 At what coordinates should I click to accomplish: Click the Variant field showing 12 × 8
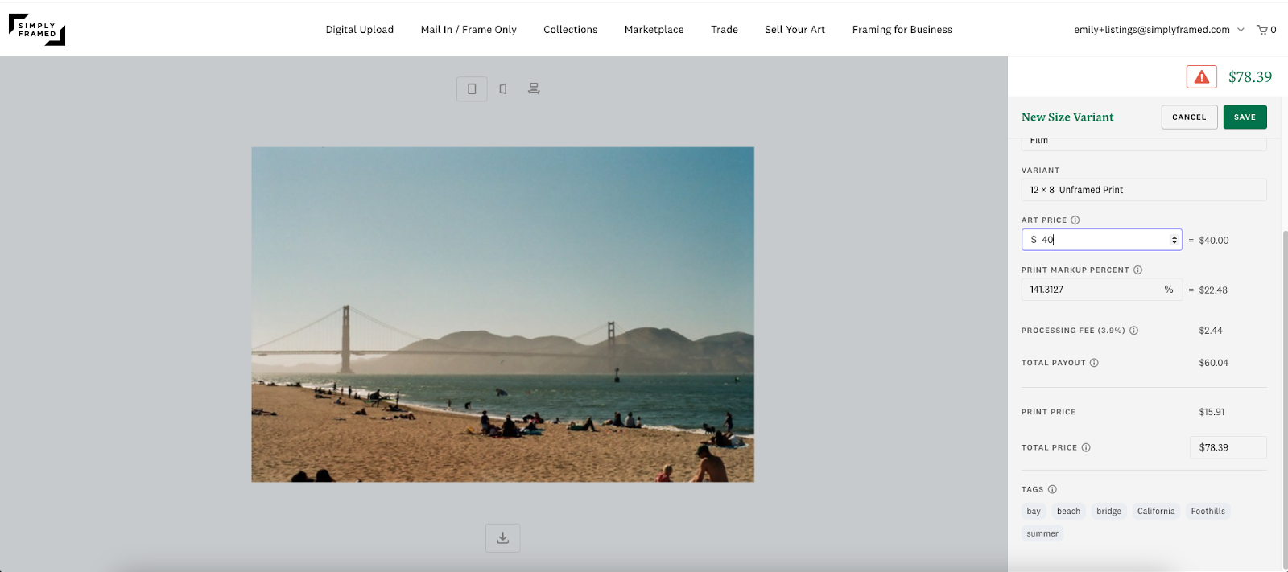1144,190
